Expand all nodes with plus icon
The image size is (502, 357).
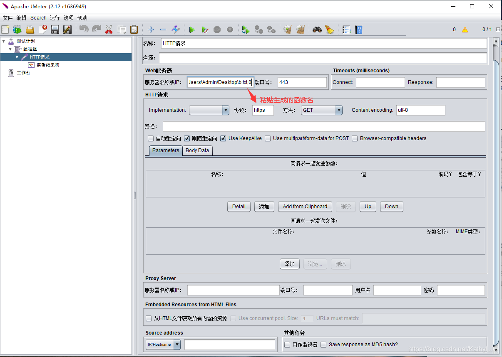point(151,30)
